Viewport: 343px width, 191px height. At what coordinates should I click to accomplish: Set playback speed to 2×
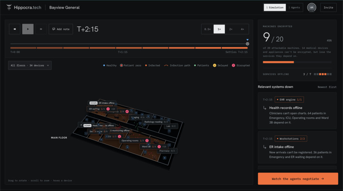pyautogui.click(x=231, y=29)
